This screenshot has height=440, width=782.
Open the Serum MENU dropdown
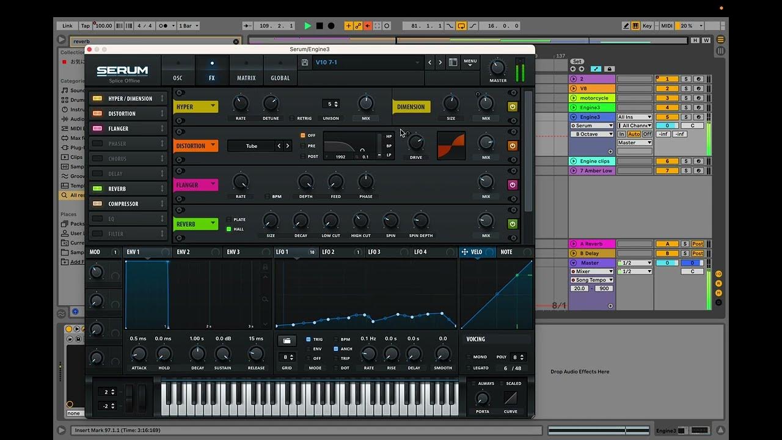pyautogui.click(x=470, y=62)
